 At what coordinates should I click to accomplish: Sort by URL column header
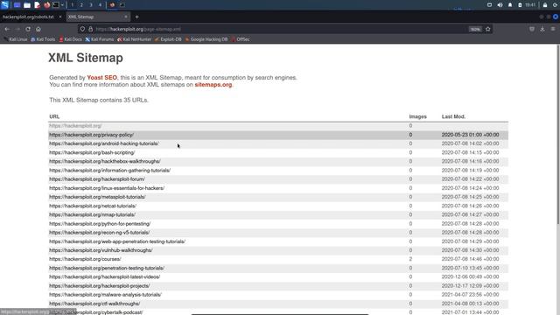tap(54, 116)
